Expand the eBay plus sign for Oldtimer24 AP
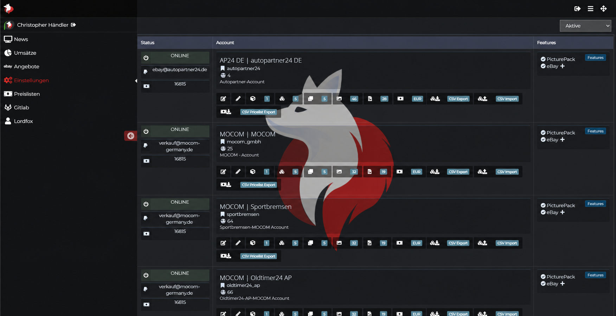The width and height of the screenshot is (616, 316). pyautogui.click(x=563, y=284)
